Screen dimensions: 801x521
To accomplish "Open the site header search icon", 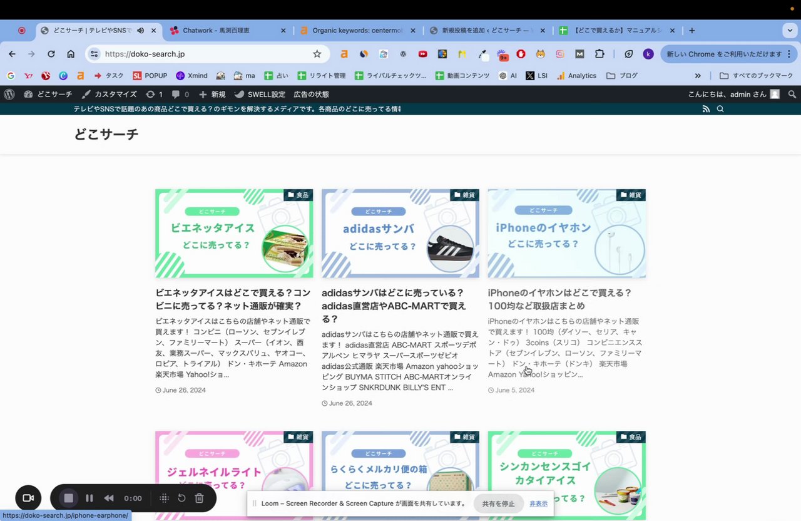I will coord(720,109).
